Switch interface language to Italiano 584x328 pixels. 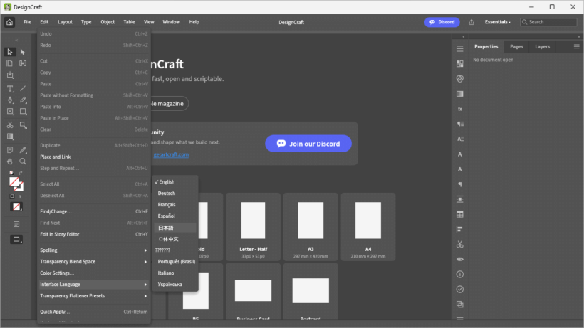(x=175, y=273)
